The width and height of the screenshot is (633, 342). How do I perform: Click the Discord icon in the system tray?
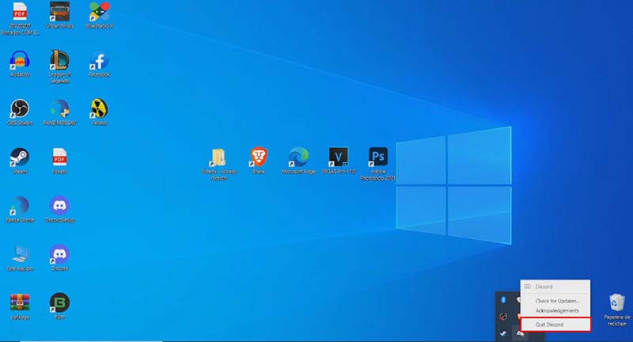520,333
